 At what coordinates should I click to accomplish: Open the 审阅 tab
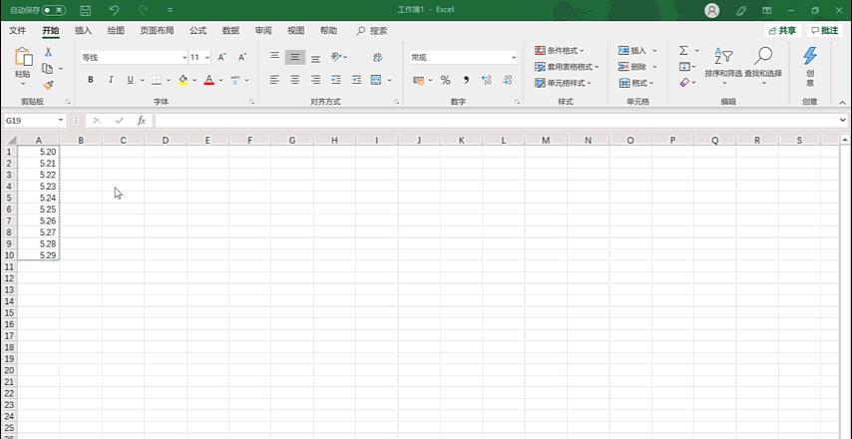pyautogui.click(x=263, y=31)
